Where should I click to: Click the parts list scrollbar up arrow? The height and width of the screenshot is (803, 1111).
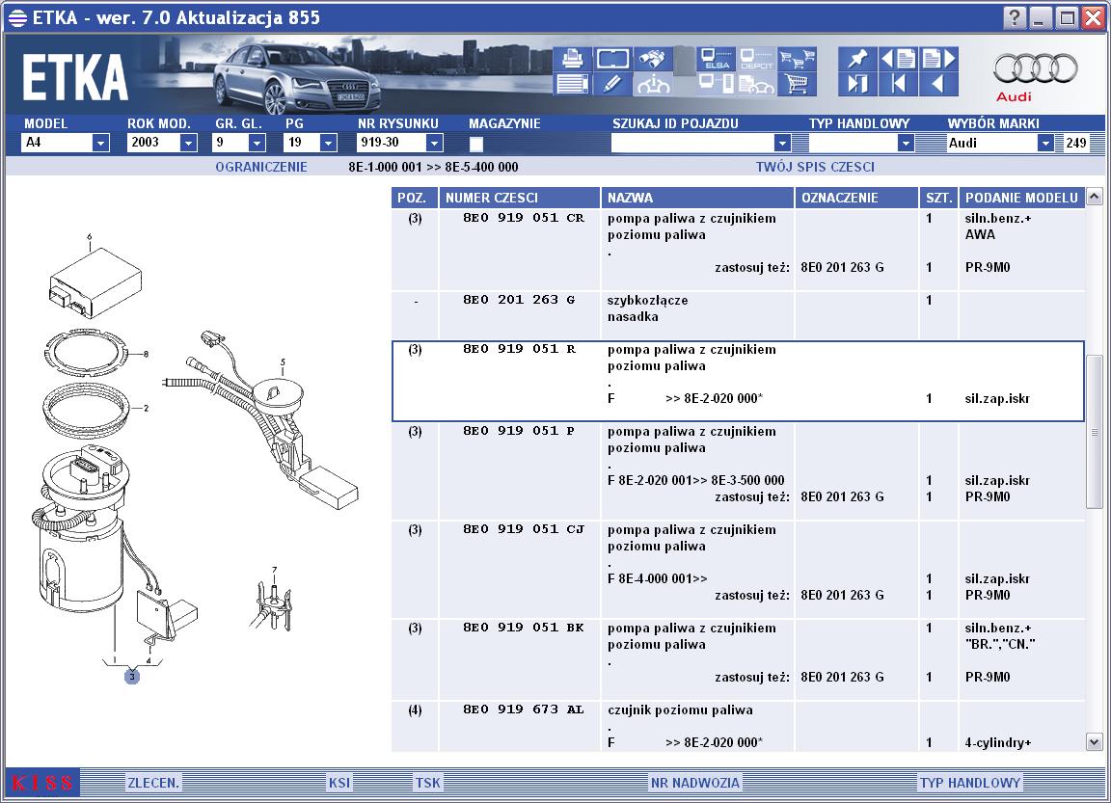[1094, 196]
